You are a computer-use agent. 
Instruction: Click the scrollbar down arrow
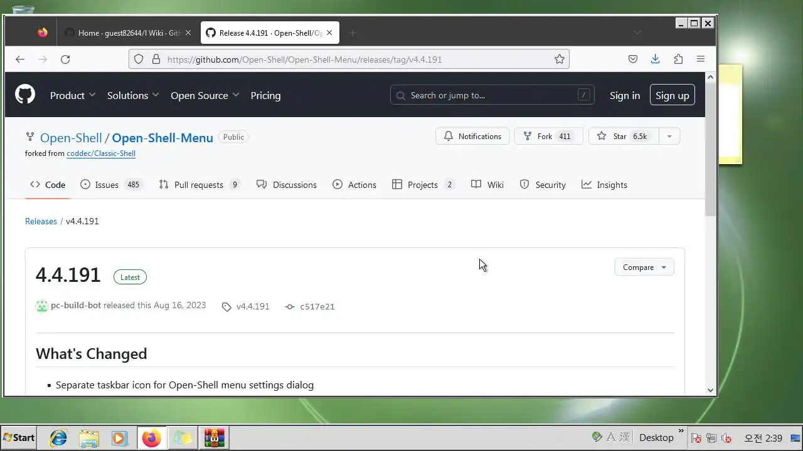tap(710, 390)
